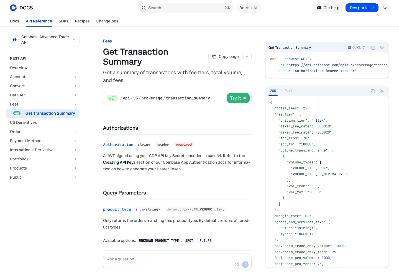Ask AI about the cURL request snippet
This screenshot has width=399, height=277.
pyautogui.click(x=382, y=48)
